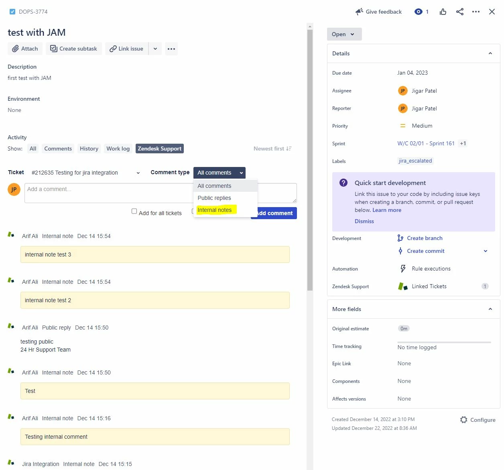Viewport: 504px width, 470px height.
Task: Click the DOPS-3774 issue key
Action: click(x=33, y=12)
